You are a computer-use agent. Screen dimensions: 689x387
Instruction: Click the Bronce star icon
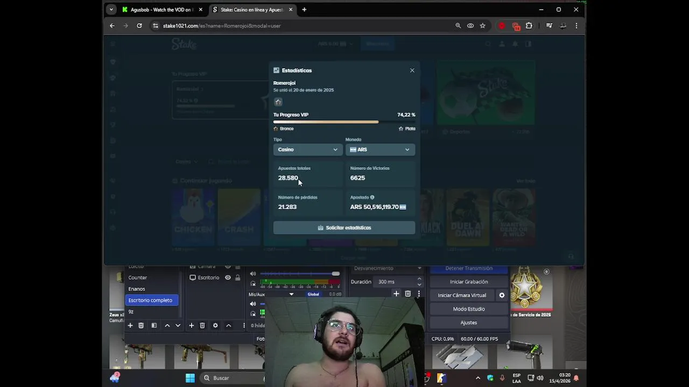click(276, 129)
